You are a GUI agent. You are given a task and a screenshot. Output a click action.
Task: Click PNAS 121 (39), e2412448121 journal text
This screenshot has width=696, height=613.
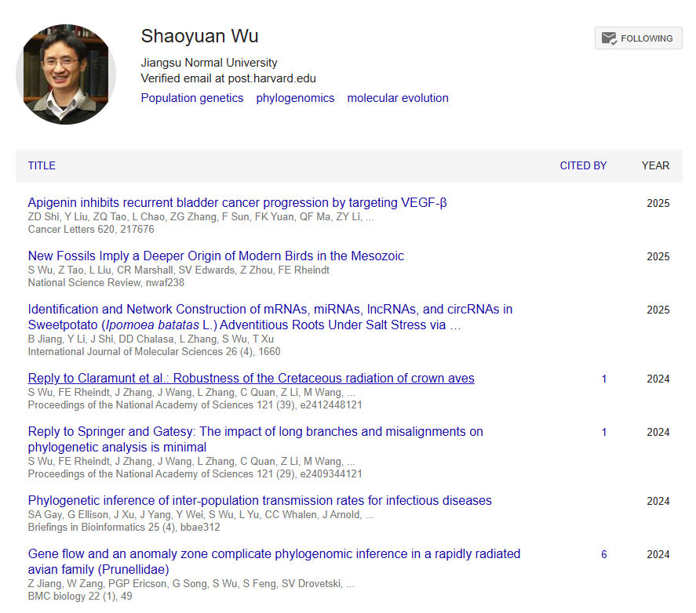195,405
